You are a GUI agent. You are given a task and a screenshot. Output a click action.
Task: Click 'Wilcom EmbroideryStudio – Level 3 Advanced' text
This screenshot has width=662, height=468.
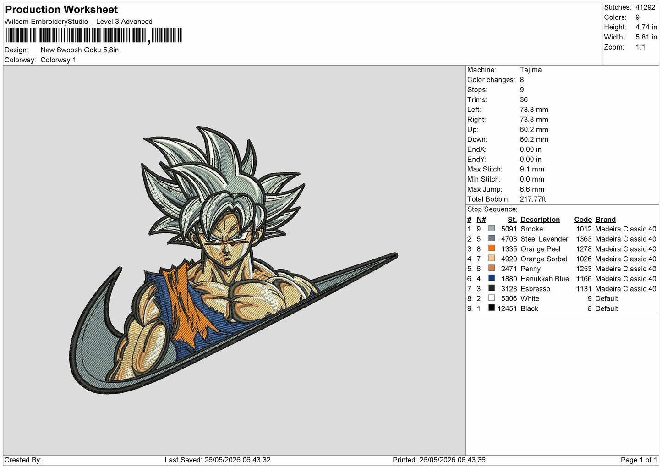(x=78, y=22)
